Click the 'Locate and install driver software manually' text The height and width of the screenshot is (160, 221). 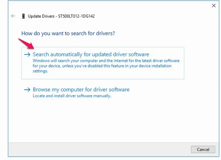point(72,96)
